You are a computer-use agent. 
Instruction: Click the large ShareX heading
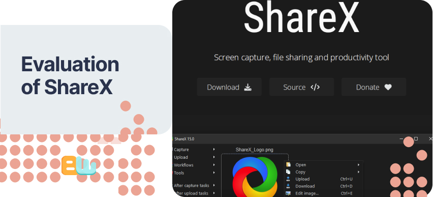(302, 17)
